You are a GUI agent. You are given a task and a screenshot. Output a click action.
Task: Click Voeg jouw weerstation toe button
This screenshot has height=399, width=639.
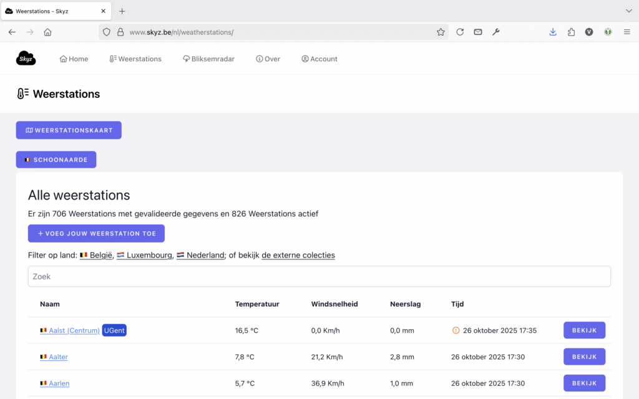pyautogui.click(x=96, y=233)
